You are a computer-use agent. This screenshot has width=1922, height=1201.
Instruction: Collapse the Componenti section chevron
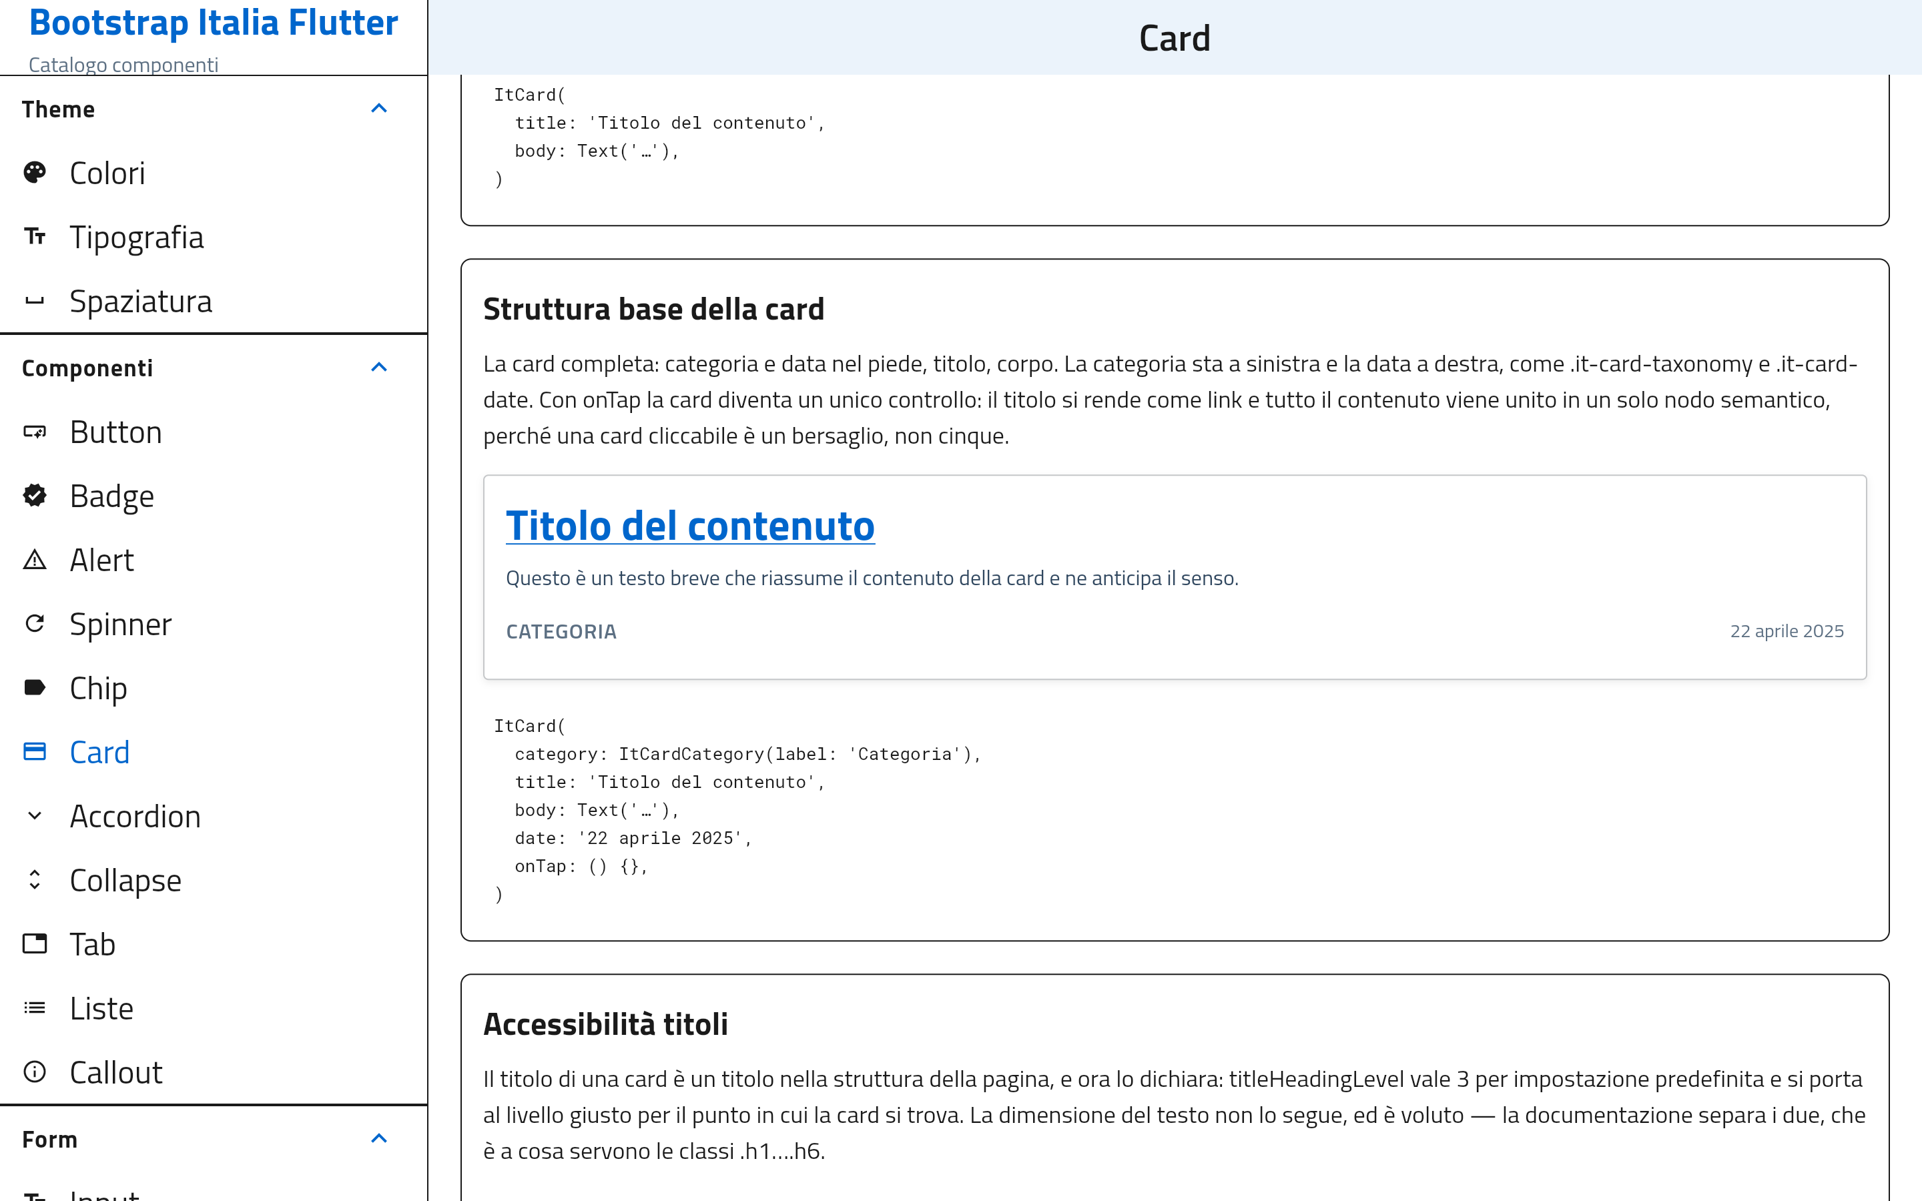[379, 368]
